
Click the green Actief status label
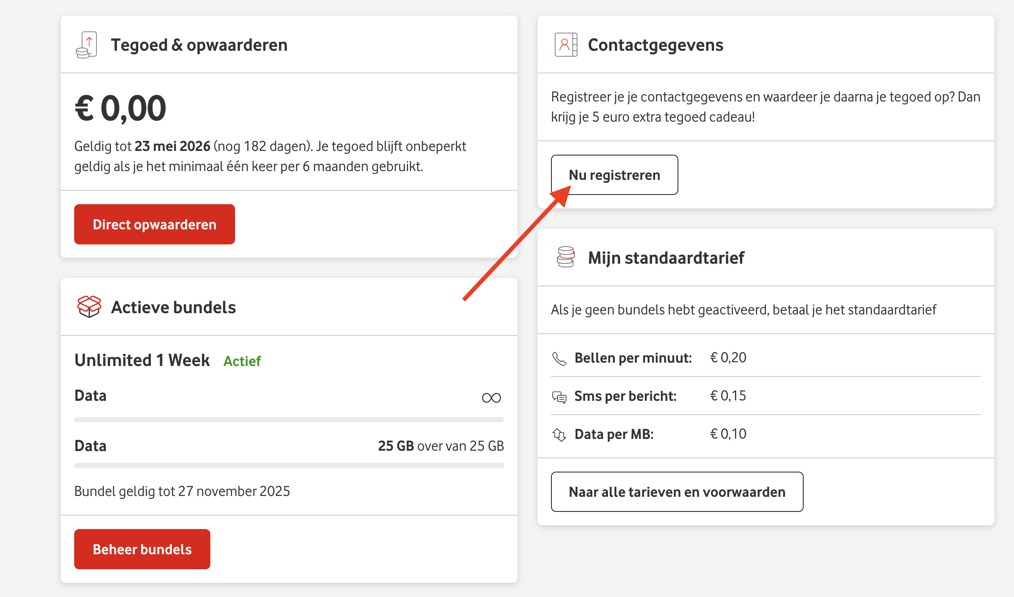(x=242, y=361)
